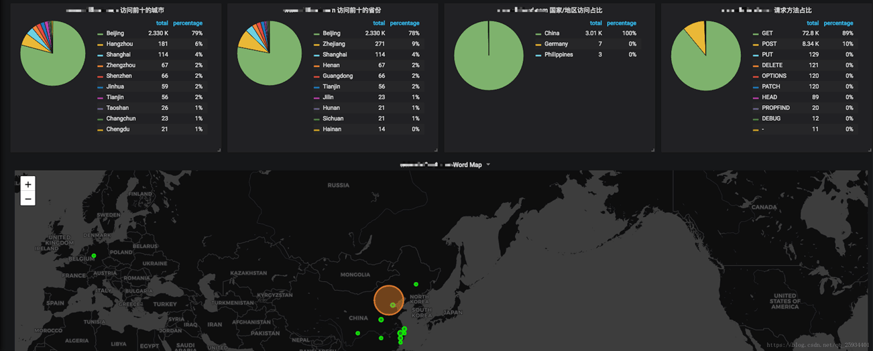Zoom out on the world map
This screenshot has width=873, height=351.
coord(27,199)
